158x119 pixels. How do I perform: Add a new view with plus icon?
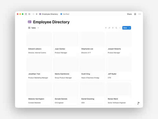(x=38, y=28)
